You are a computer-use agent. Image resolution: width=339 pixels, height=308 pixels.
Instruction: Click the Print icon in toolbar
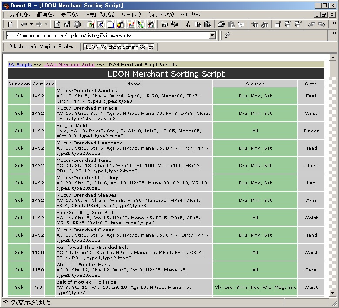tap(221, 24)
